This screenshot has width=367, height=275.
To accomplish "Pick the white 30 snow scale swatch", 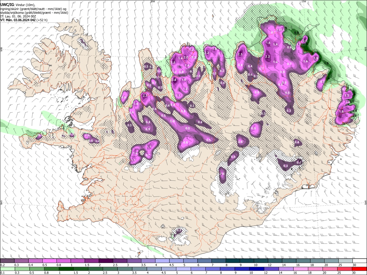I will coord(360,261).
